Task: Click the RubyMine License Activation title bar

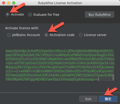Action: (60, 3)
